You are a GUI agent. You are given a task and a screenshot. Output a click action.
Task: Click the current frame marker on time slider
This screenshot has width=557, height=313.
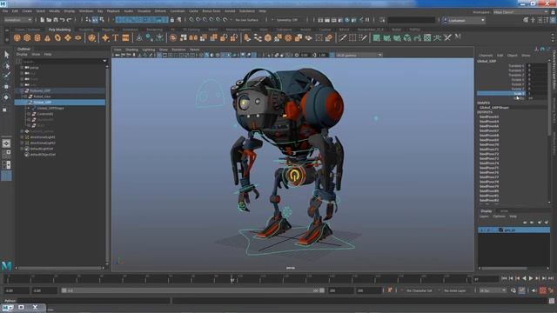(x=232, y=279)
